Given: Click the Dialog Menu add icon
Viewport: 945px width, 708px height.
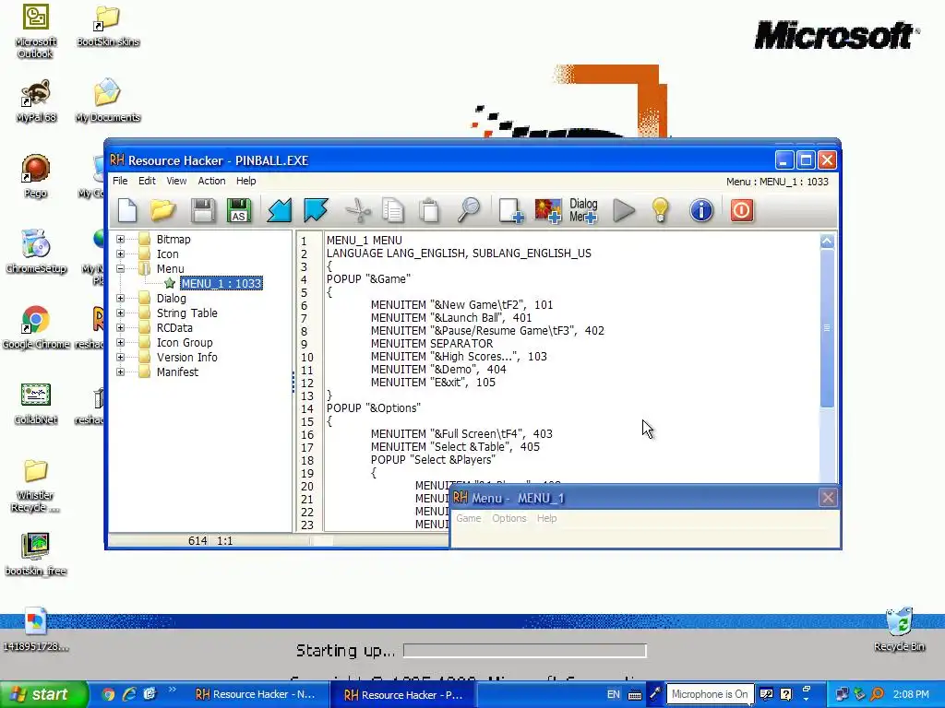Looking at the screenshot, I should coord(583,211).
